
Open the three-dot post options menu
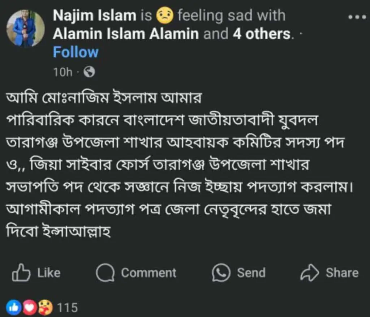click(x=357, y=17)
